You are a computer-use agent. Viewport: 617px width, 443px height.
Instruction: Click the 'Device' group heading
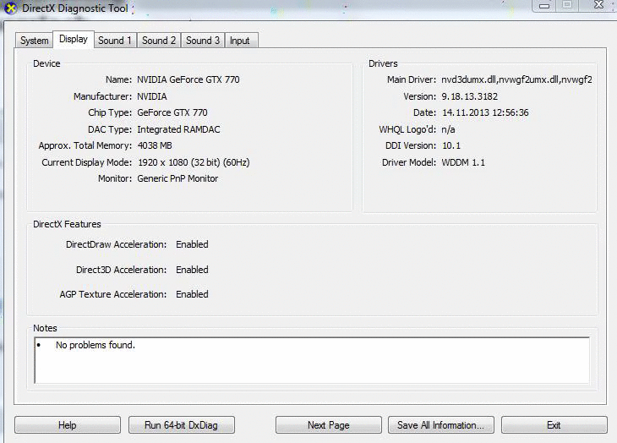[46, 63]
